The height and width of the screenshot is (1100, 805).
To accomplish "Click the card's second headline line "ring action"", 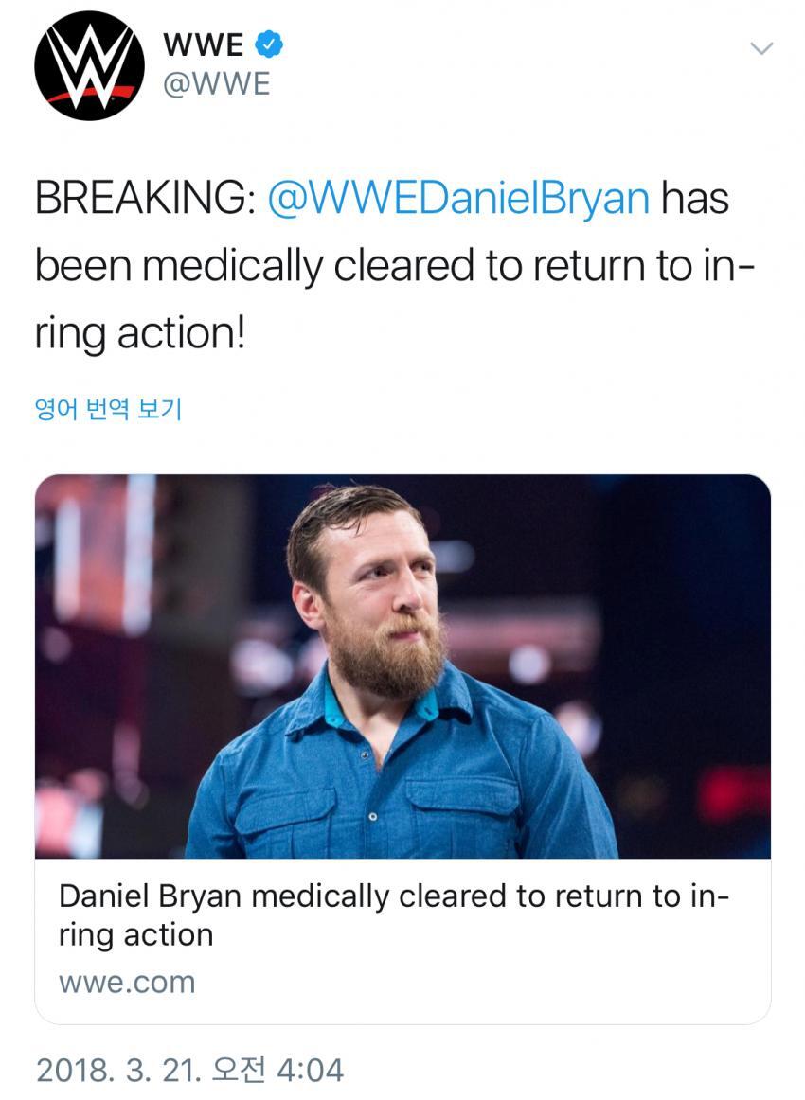I will tap(136, 935).
